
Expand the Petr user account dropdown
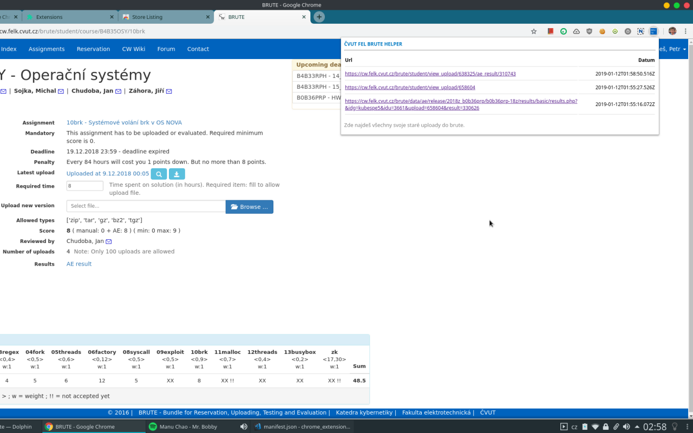point(671,49)
